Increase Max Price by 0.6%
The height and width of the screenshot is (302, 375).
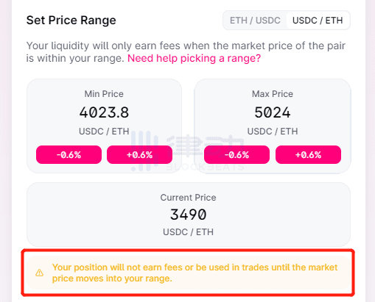(x=308, y=155)
